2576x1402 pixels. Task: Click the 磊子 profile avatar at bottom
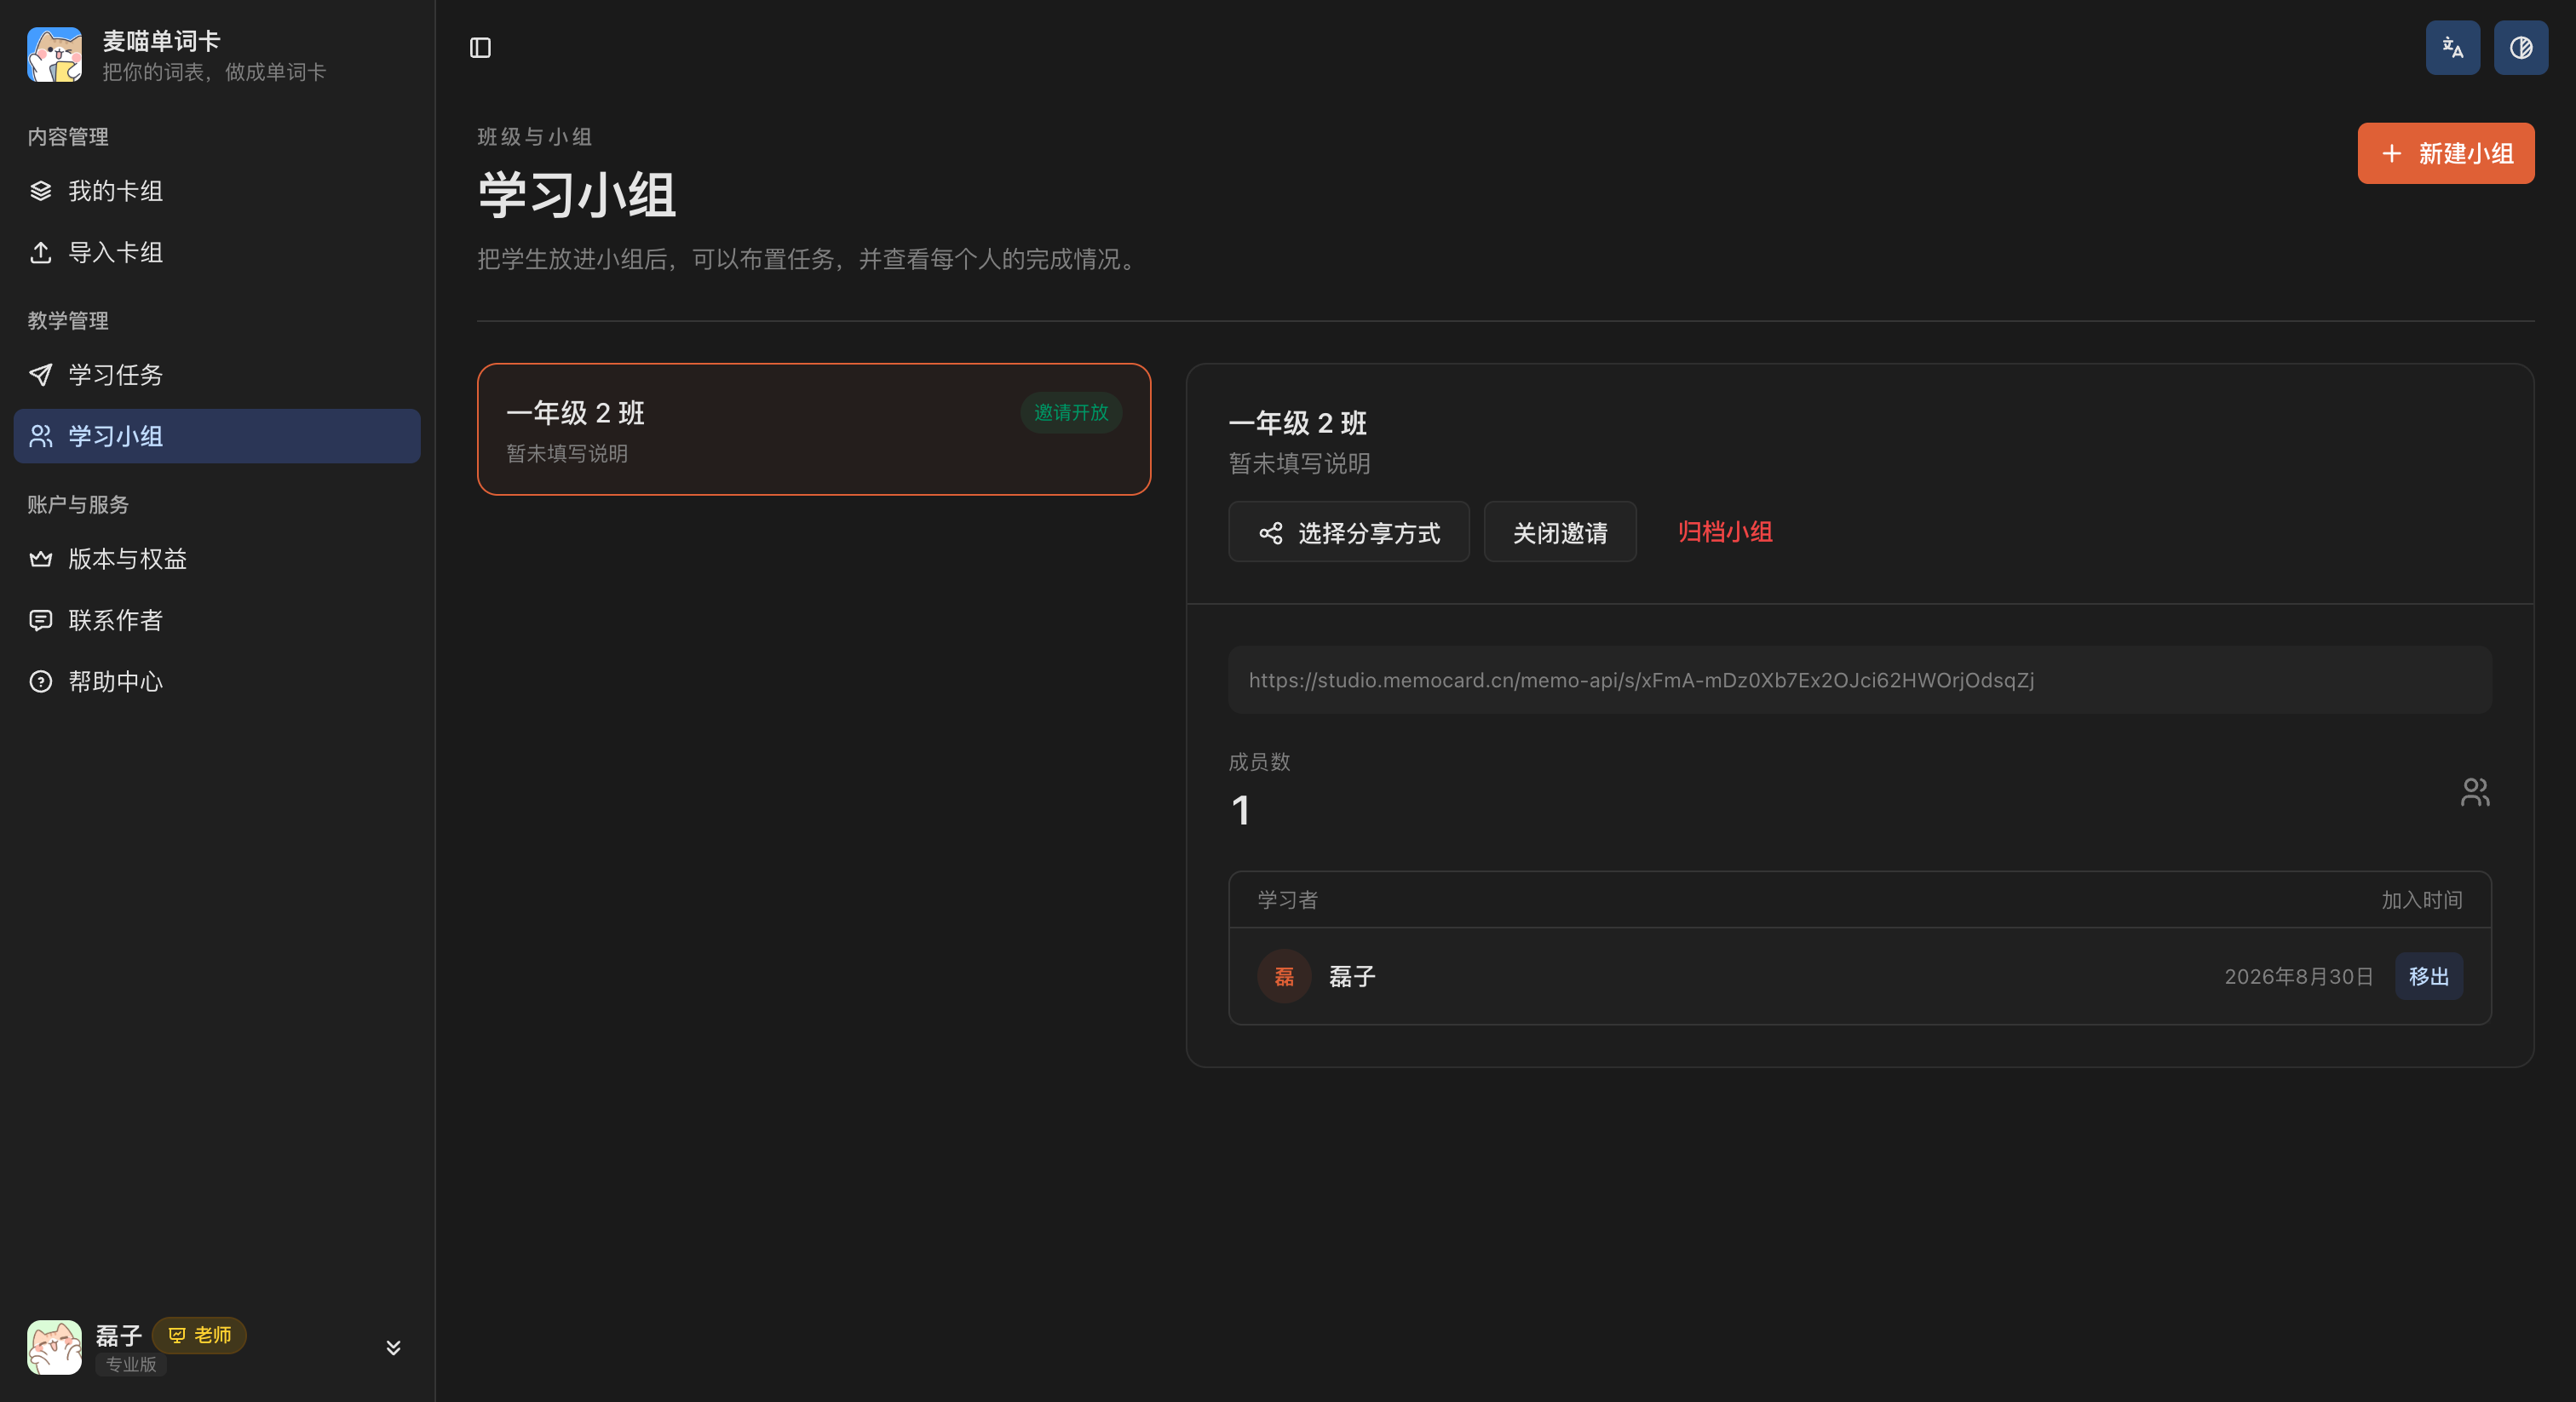click(54, 1347)
